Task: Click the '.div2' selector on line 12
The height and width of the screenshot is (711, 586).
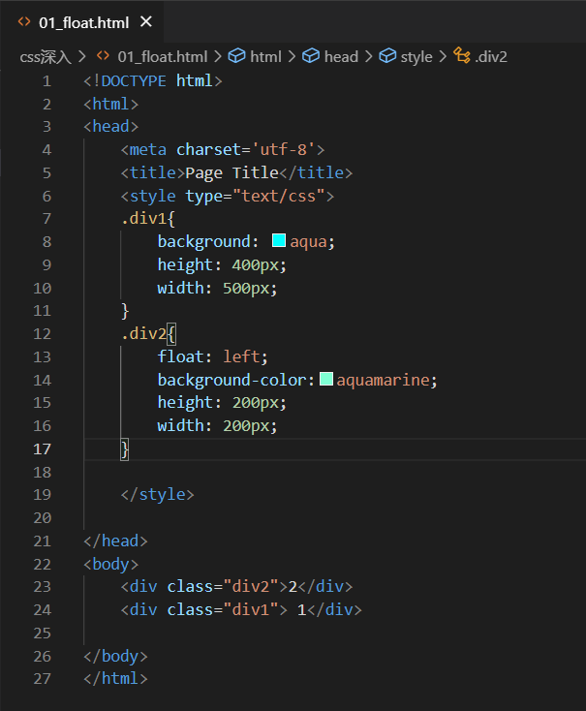Action: 143,334
